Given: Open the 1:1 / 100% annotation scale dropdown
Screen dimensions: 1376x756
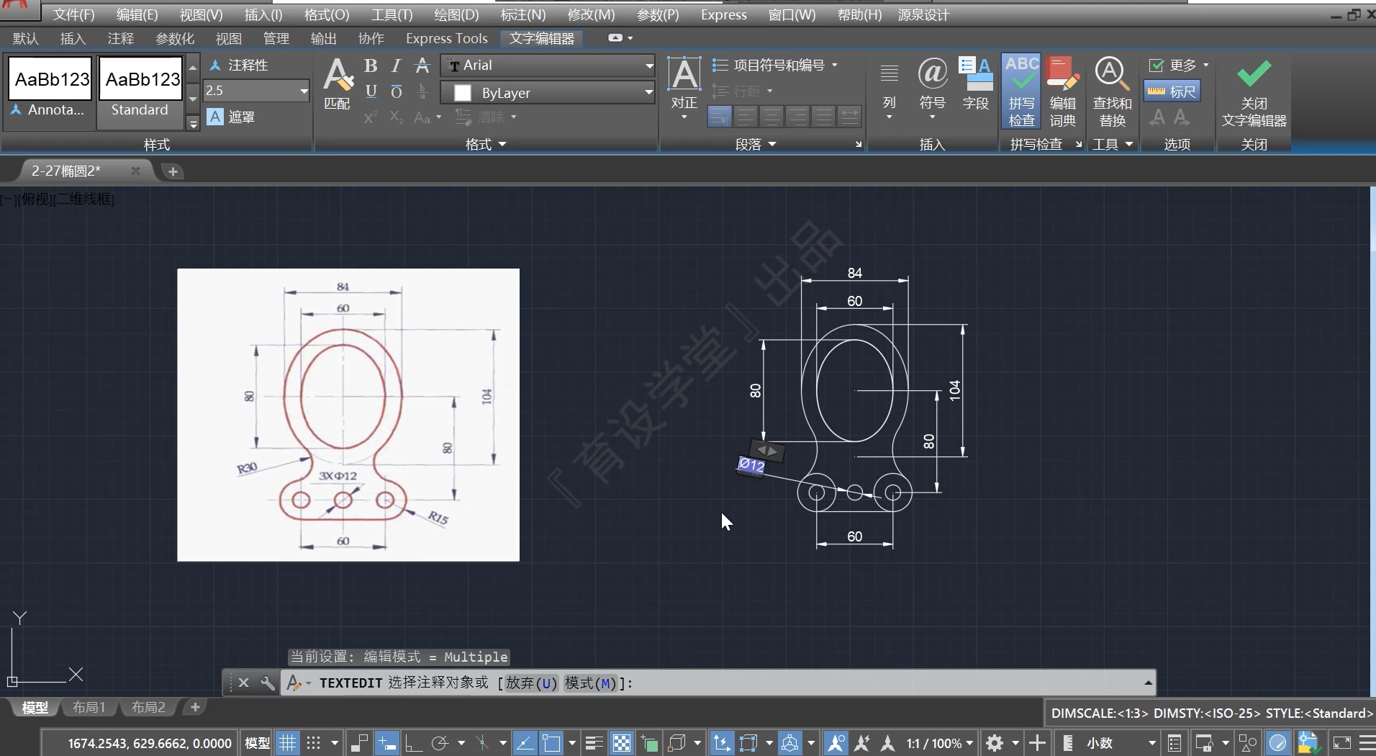Looking at the screenshot, I should pyautogui.click(x=939, y=743).
